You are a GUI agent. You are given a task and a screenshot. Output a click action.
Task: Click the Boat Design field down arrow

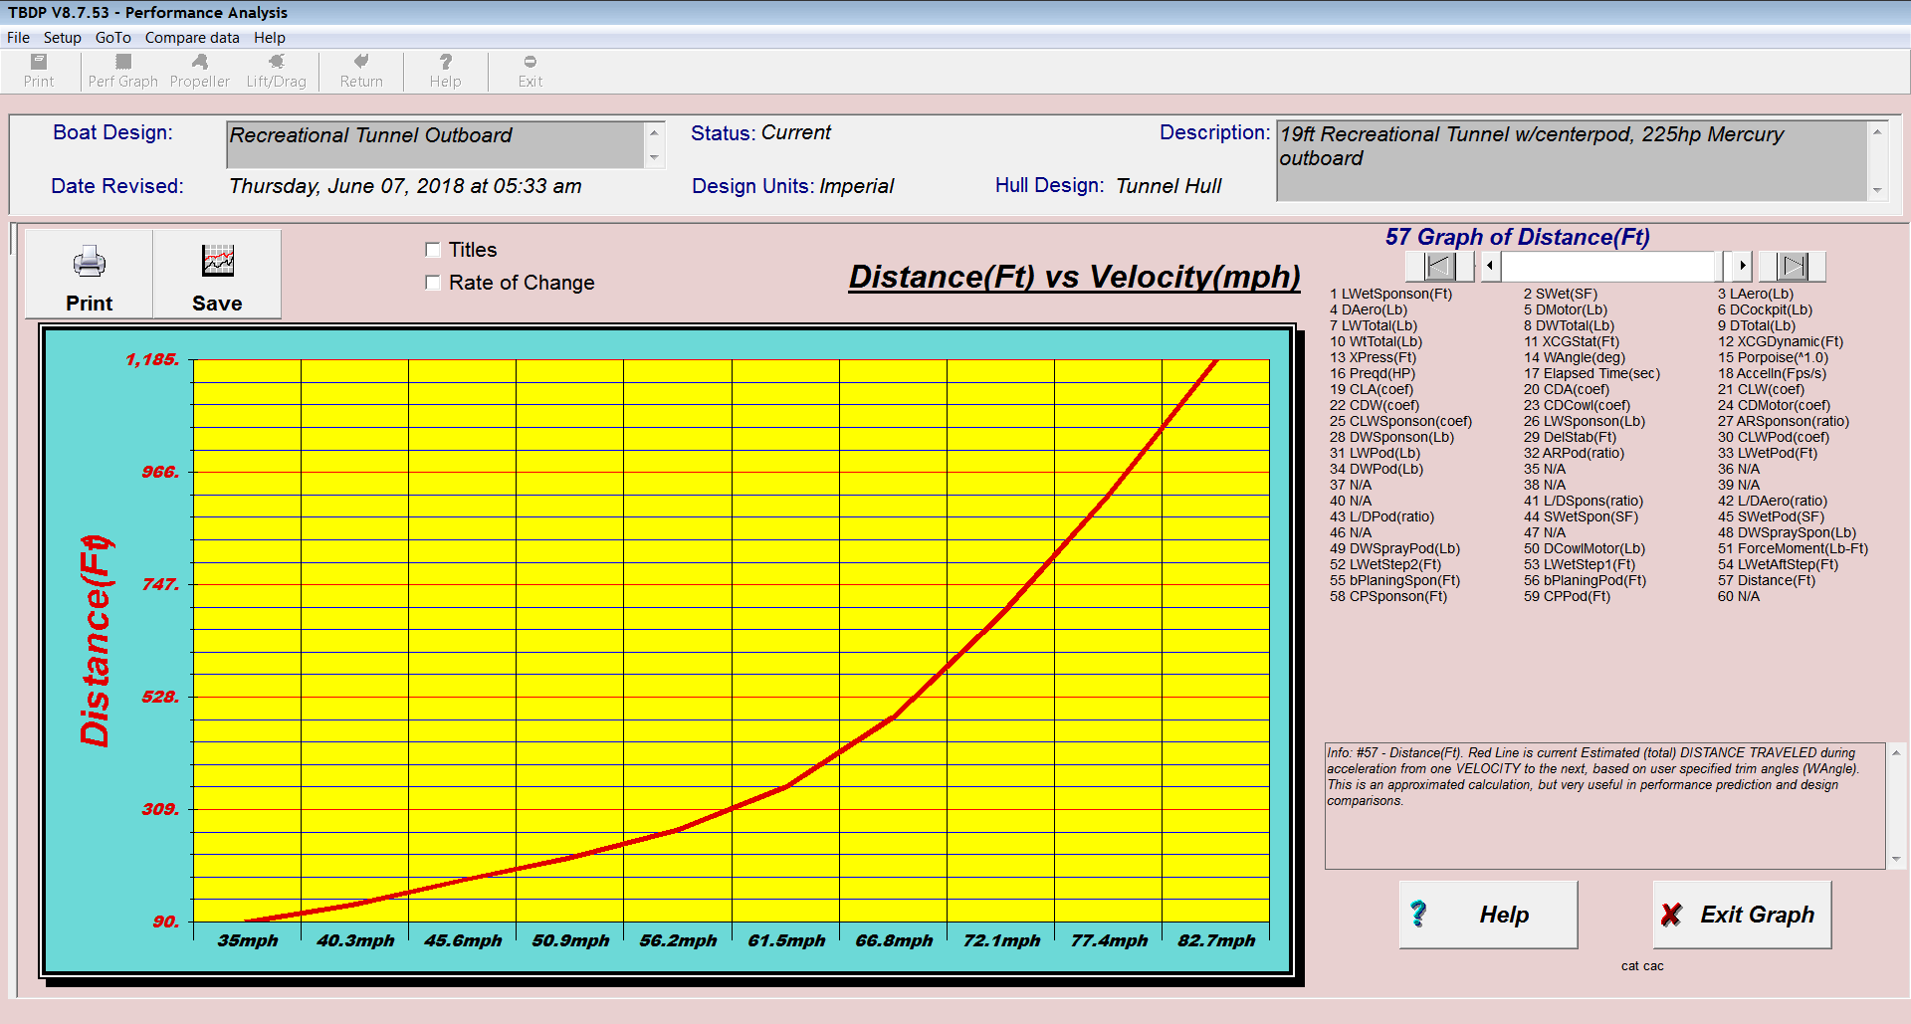tap(654, 157)
